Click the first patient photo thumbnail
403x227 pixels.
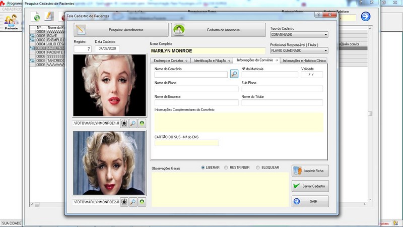click(x=109, y=85)
